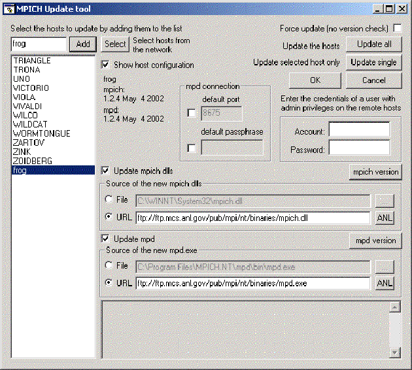Select host VIOLA in the list
This screenshot has width=412, height=370.
[54, 97]
